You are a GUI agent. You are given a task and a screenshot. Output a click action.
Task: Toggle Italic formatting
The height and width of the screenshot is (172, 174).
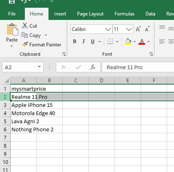[84, 41]
